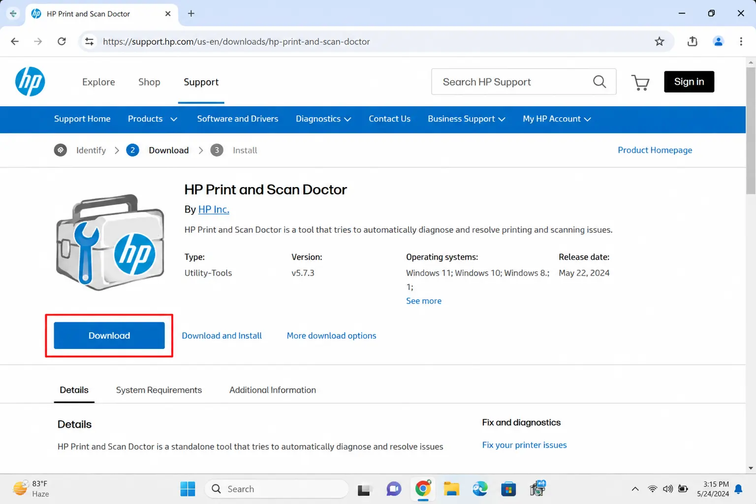Click the battery icon in tray

click(x=683, y=489)
